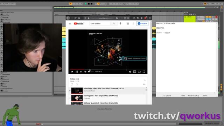
Task: Select Auto Filter in device list
Action: coord(6,15)
